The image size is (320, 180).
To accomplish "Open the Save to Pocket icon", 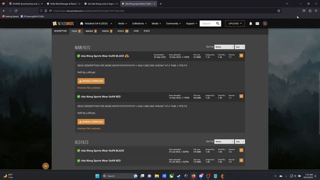I will pos(304,10).
